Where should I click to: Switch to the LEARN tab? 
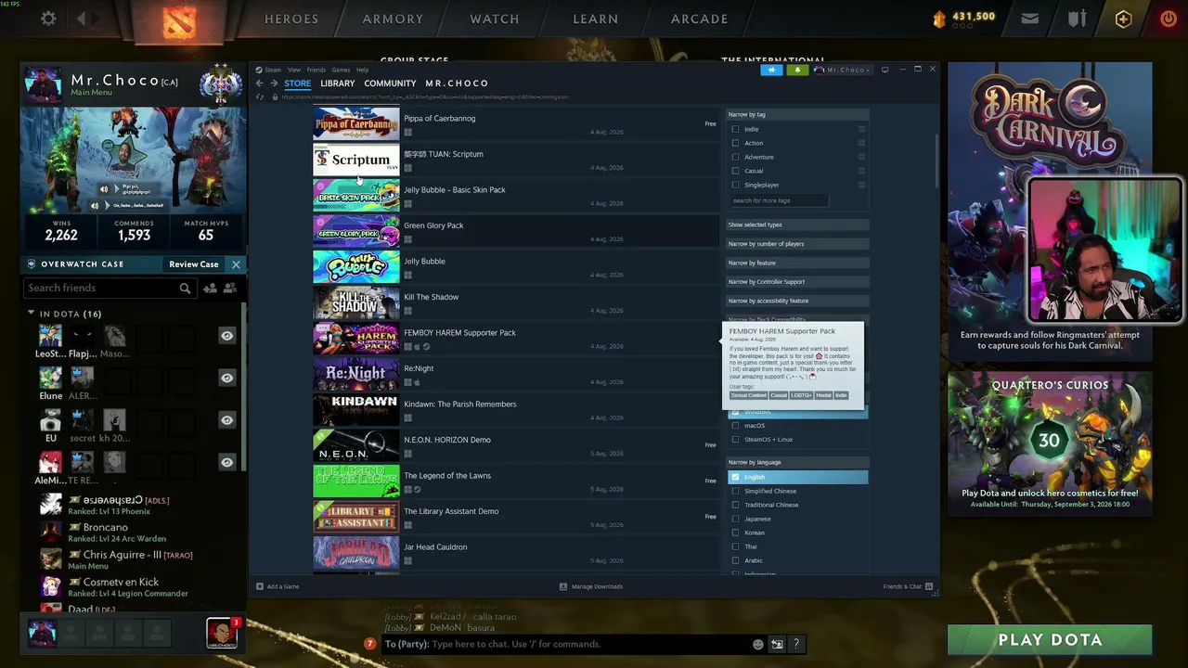596,19
